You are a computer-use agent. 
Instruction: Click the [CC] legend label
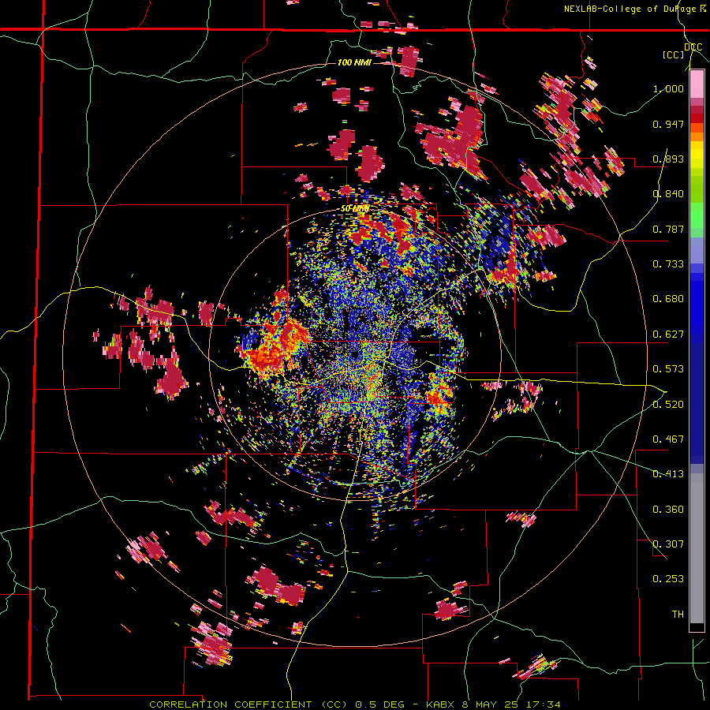(674, 54)
